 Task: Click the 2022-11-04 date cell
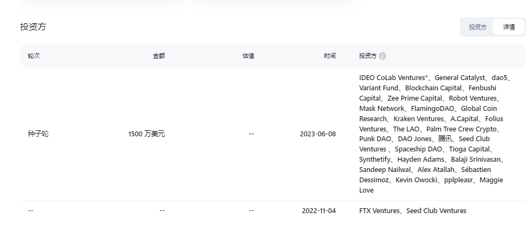coord(319,211)
